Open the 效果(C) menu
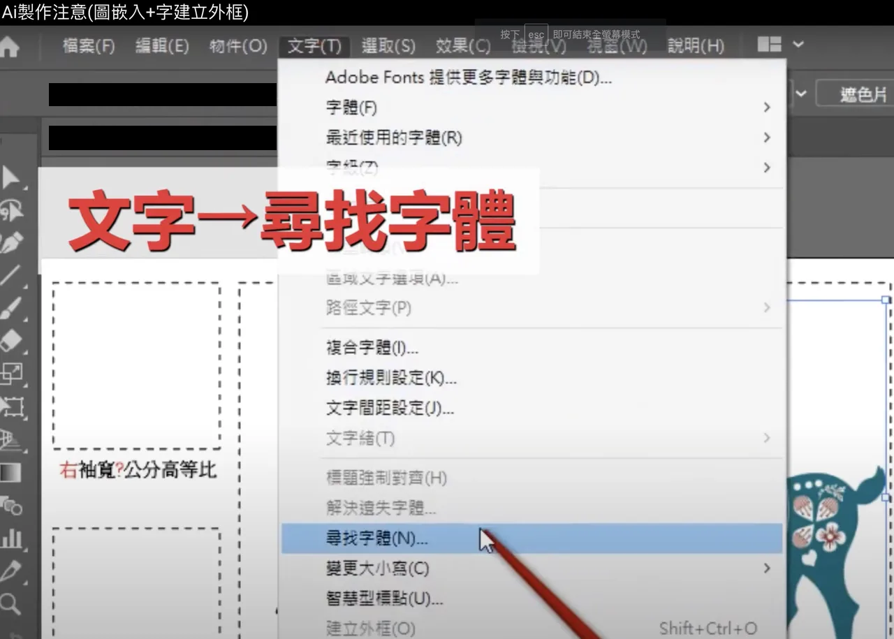894x639 pixels. pyautogui.click(x=463, y=46)
